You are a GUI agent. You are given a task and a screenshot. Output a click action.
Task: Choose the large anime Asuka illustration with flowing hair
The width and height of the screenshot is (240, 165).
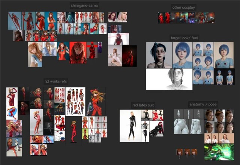tap(96, 102)
